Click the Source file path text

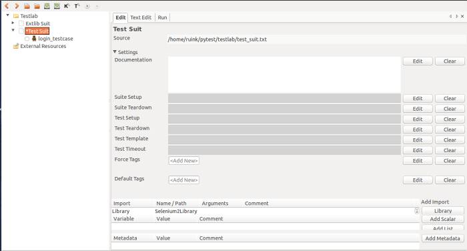click(217, 39)
